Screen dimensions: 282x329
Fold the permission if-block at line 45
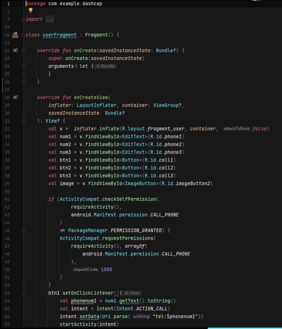23,230
